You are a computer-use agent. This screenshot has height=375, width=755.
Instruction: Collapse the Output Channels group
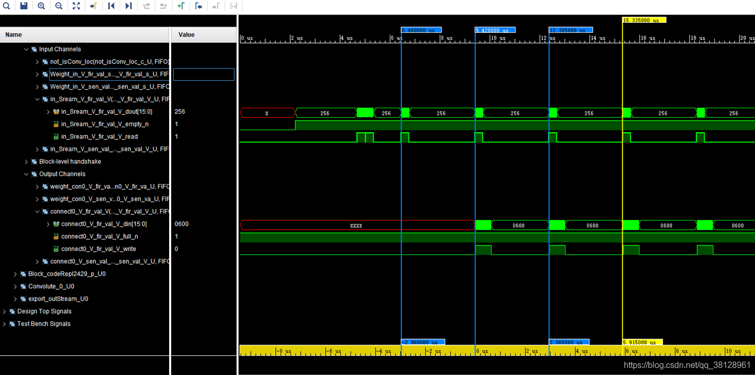click(26, 174)
